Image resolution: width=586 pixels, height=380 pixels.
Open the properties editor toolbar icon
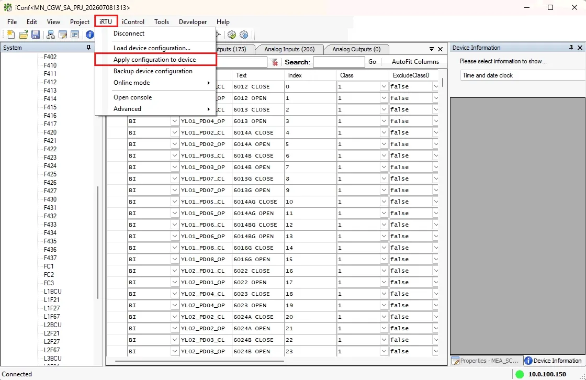63,35
